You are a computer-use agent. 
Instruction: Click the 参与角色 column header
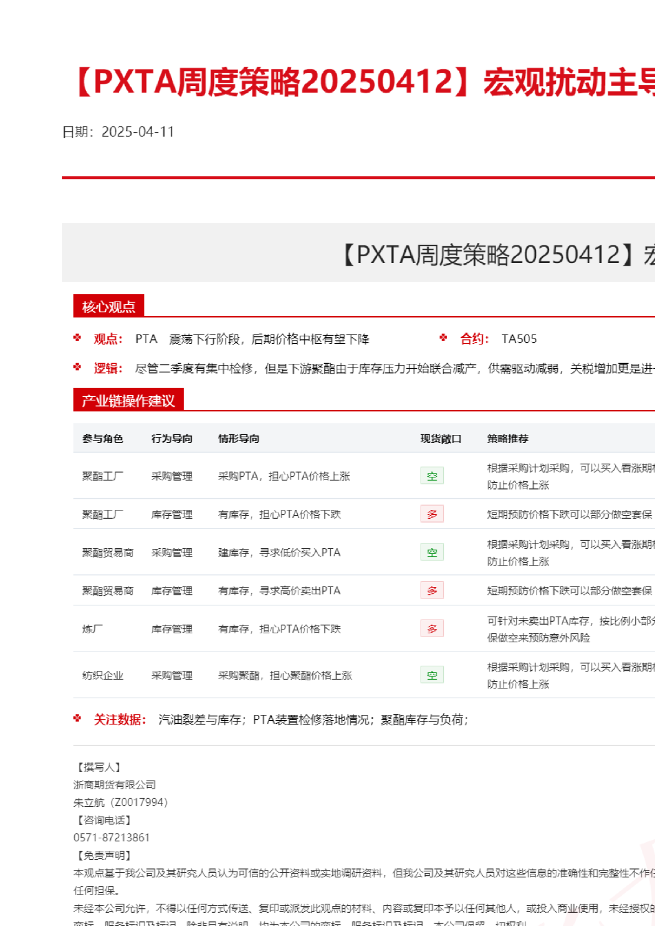(103, 439)
